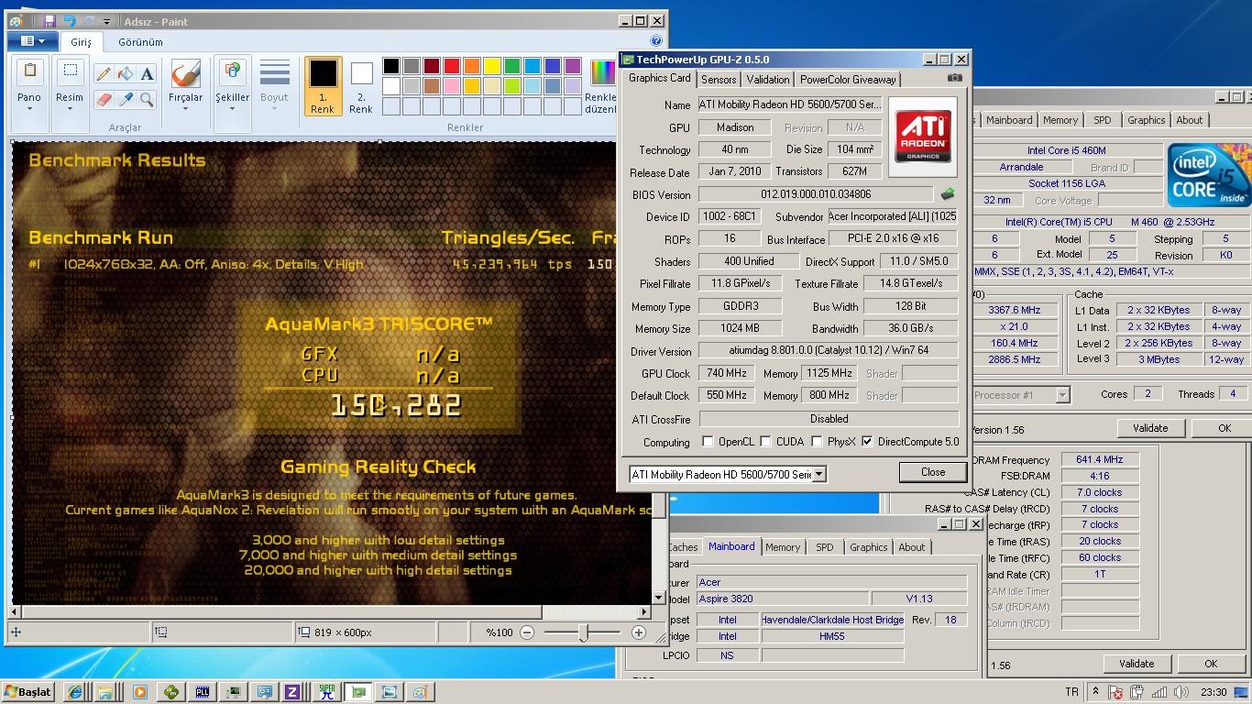
Task: Click the Paint vertical scrollbar down arrow
Action: (660, 597)
